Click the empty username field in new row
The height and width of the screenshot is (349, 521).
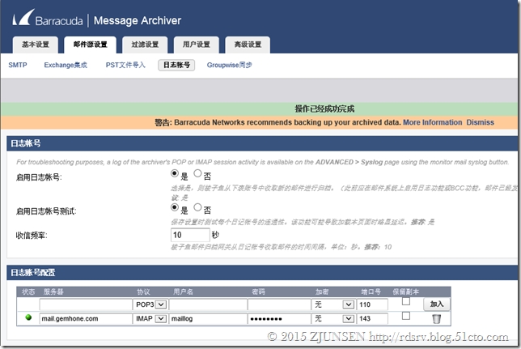[208, 304]
